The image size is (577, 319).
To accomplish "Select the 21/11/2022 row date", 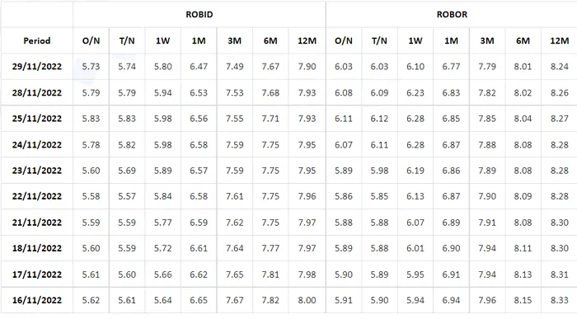I will (37, 223).
